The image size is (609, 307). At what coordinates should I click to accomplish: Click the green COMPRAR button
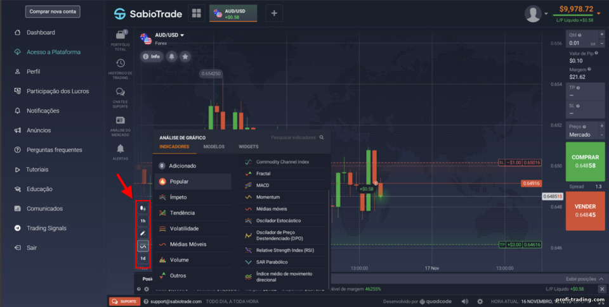click(585, 161)
